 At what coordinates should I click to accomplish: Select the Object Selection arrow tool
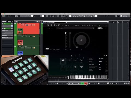click(70, 16)
